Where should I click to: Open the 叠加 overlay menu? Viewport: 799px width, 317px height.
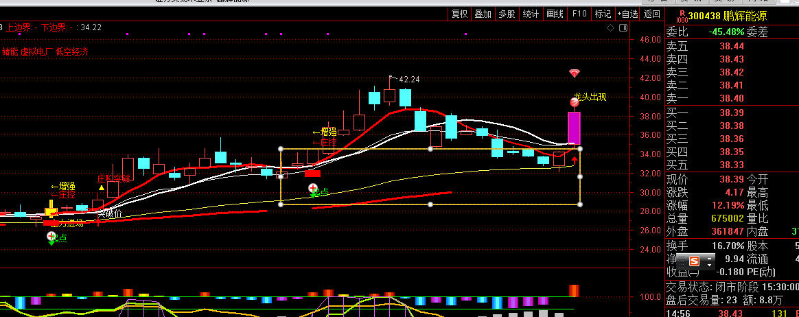pos(483,14)
